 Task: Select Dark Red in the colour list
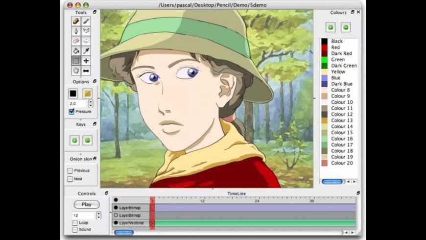click(x=341, y=53)
